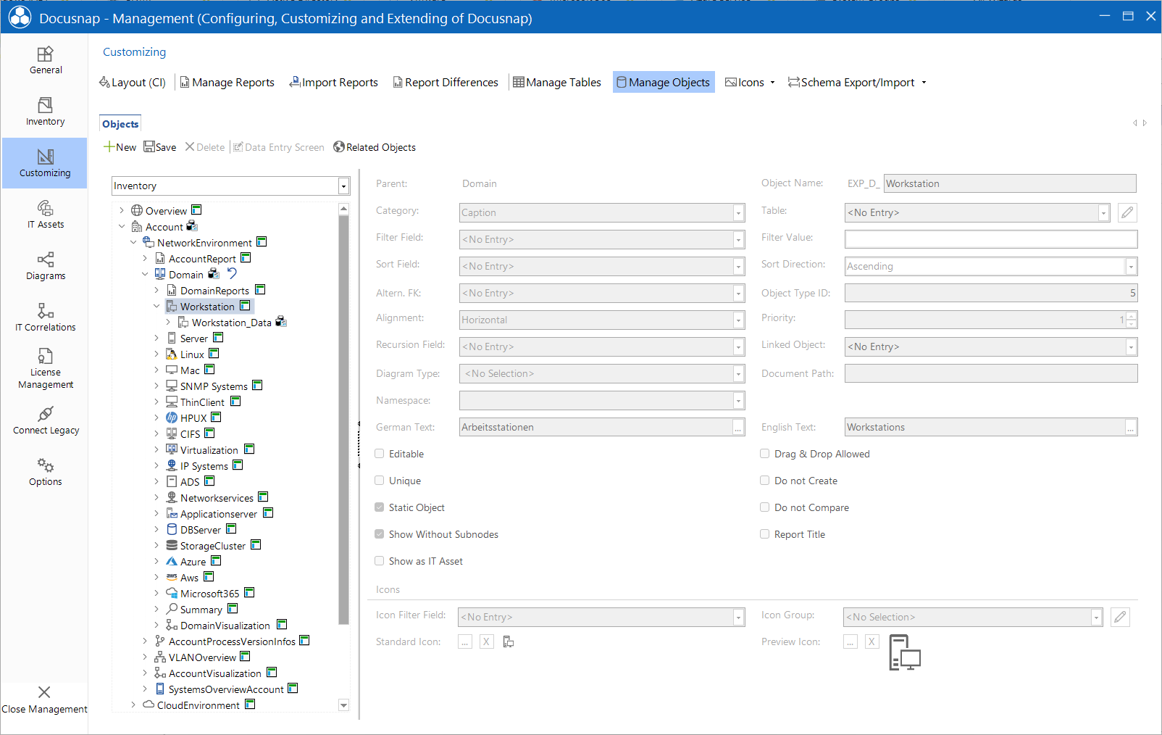Open the General section in sidebar
The image size is (1162, 735).
pos(45,60)
